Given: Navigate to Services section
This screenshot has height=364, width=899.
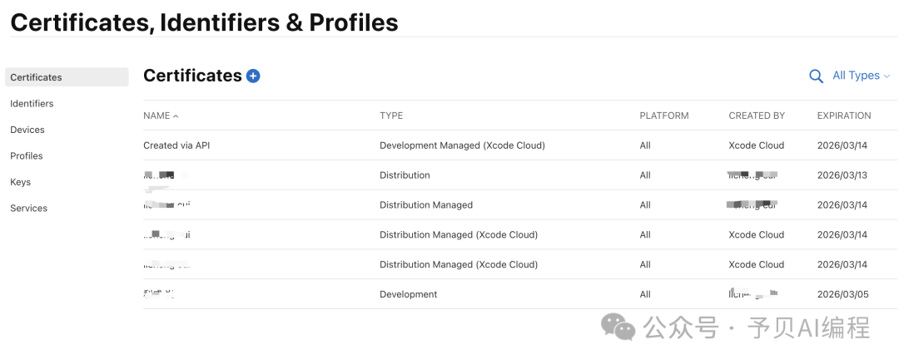Looking at the screenshot, I should point(28,209).
